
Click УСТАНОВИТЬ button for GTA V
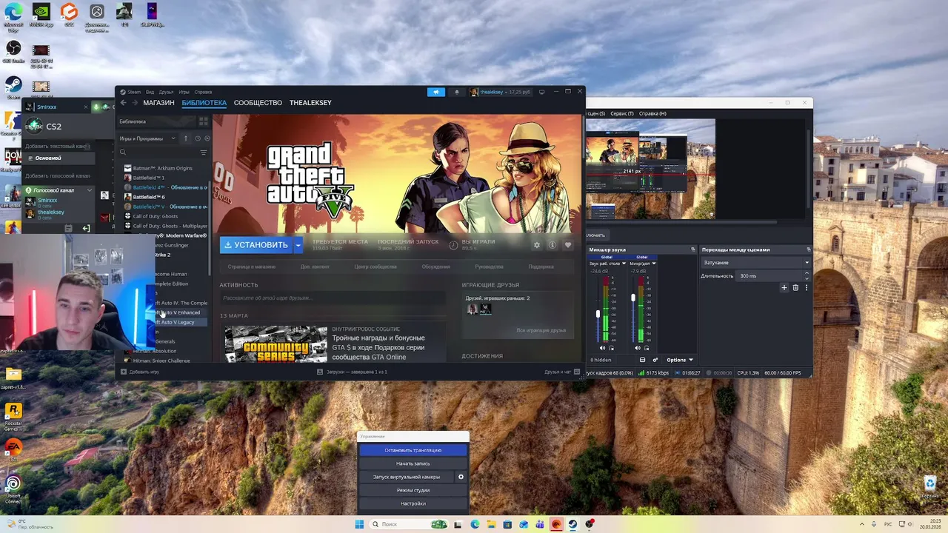click(x=256, y=245)
